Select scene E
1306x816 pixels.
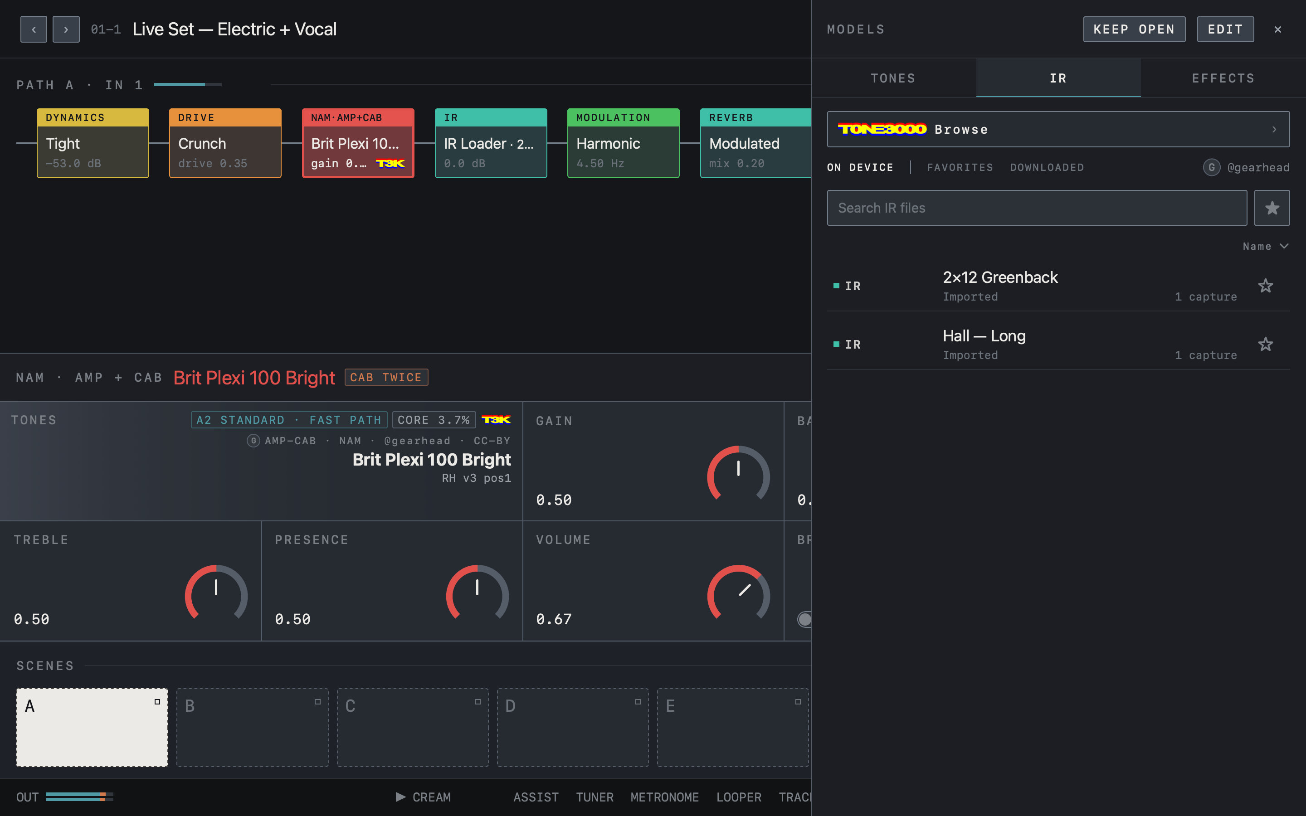pos(732,727)
